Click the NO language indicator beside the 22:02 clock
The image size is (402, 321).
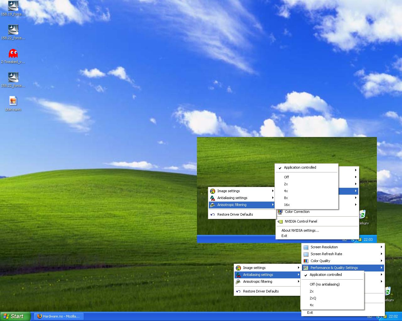(x=370, y=316)
